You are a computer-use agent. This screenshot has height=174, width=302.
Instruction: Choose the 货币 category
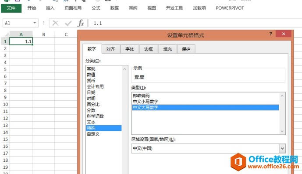(x=91, y=81)
